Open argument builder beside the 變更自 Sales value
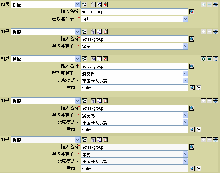 point(199,88)
